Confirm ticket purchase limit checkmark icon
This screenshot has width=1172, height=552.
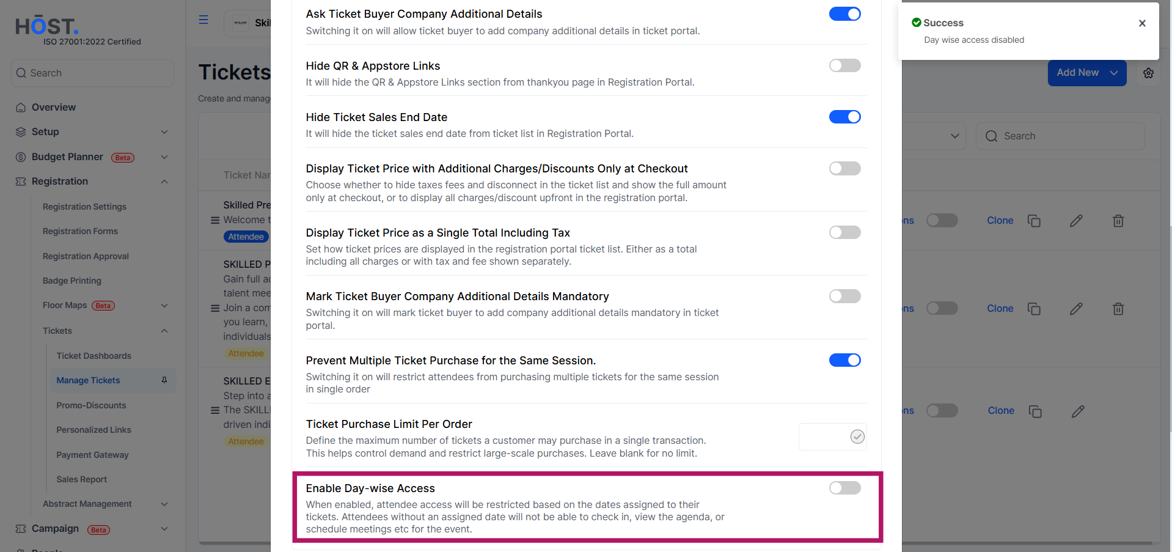pyautogui.click(x=857, y=436)
